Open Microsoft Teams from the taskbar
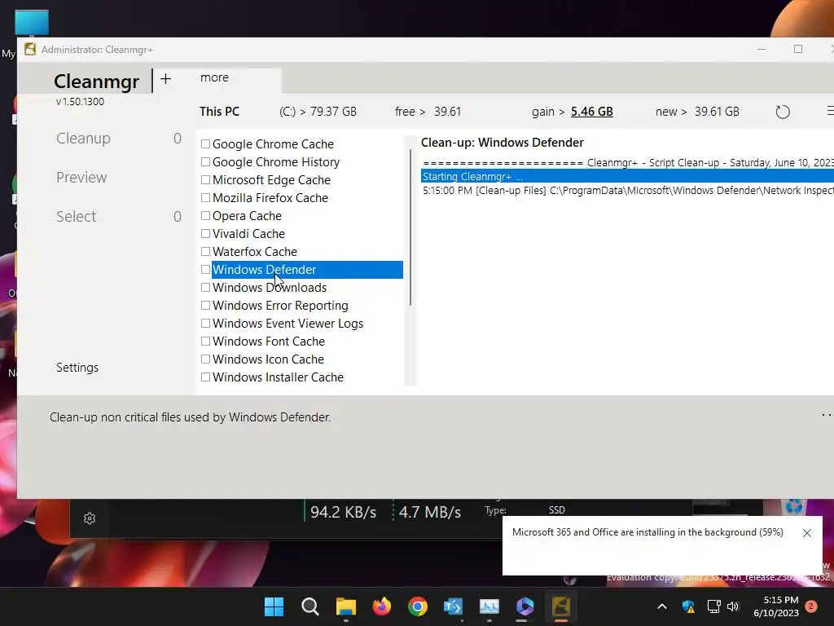 (453, 606)
